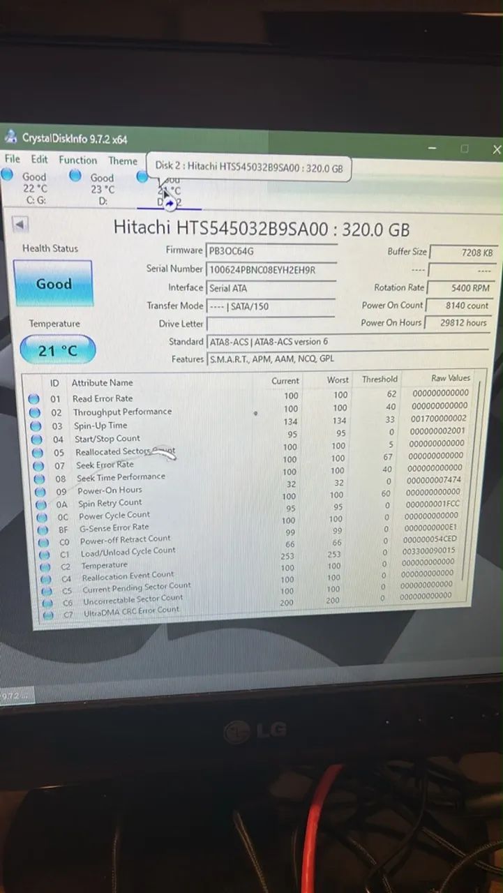
Task: Click status circle for Spin-Up Time
Action: click(36, 426)
